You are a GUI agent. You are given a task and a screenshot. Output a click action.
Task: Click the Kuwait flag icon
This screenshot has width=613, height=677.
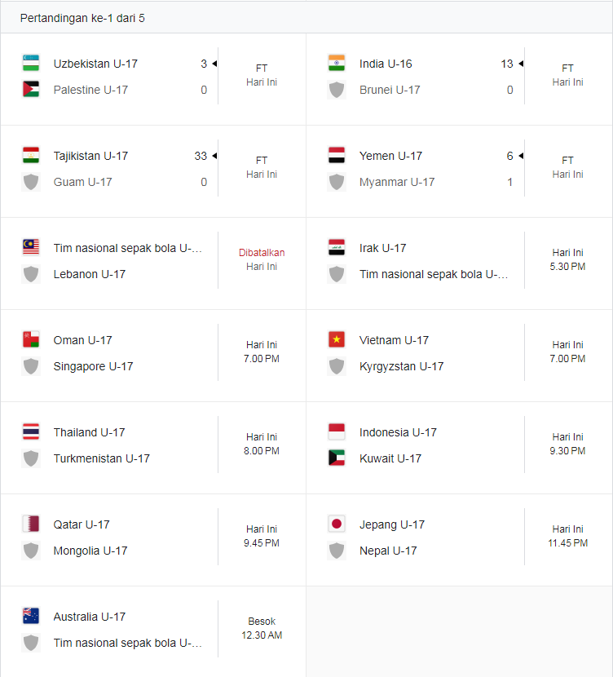coord(337,458)
